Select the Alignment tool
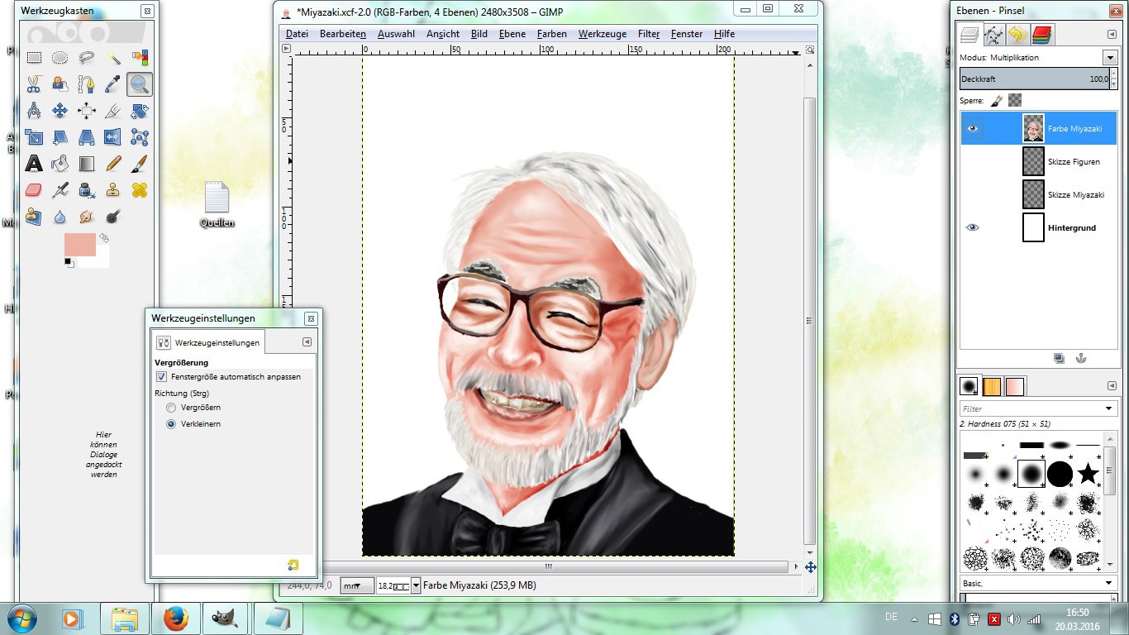Screen dimensions: 1129x635 click(x=87, y=111)
